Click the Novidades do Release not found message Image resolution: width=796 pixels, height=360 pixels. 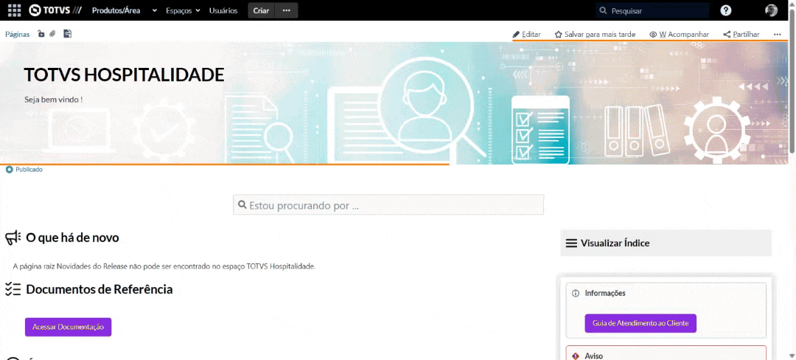164,266
